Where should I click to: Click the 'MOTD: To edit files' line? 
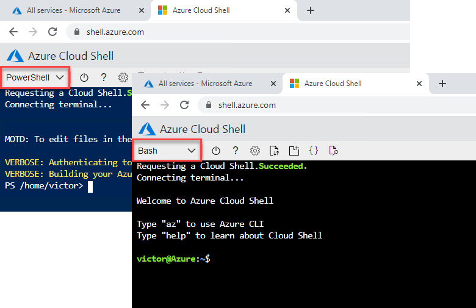68,139
